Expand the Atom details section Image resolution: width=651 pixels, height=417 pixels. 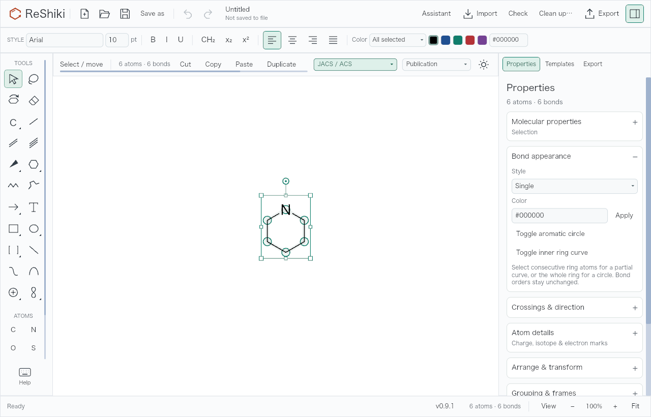tap(575, 338)
